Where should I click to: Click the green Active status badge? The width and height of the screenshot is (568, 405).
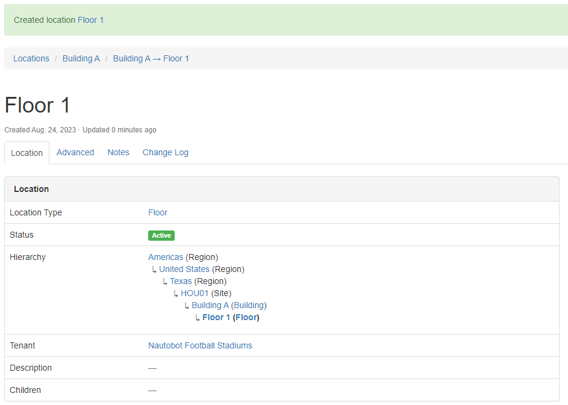pyautogui.click(x=161, y=235)
